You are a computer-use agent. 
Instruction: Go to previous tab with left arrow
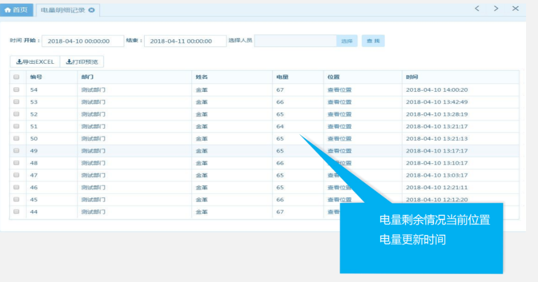[x=476, y=8]
